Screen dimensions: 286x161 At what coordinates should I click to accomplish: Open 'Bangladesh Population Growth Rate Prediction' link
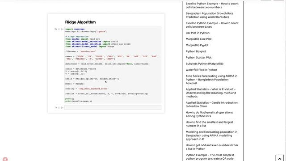210,15
